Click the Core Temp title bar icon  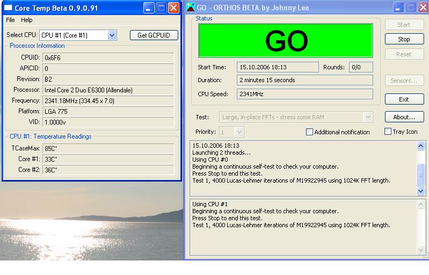[x=8, y=8]
